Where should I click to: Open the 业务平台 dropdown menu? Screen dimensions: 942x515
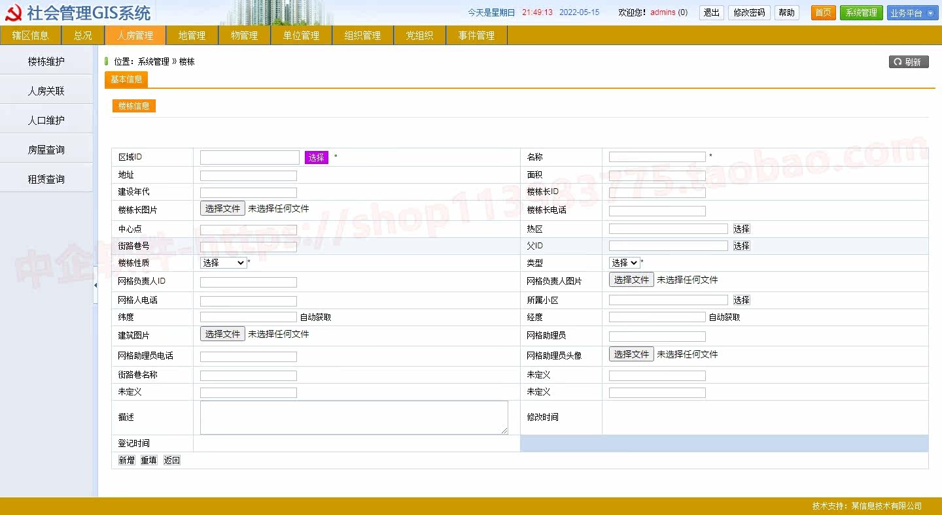coord(913,12)
